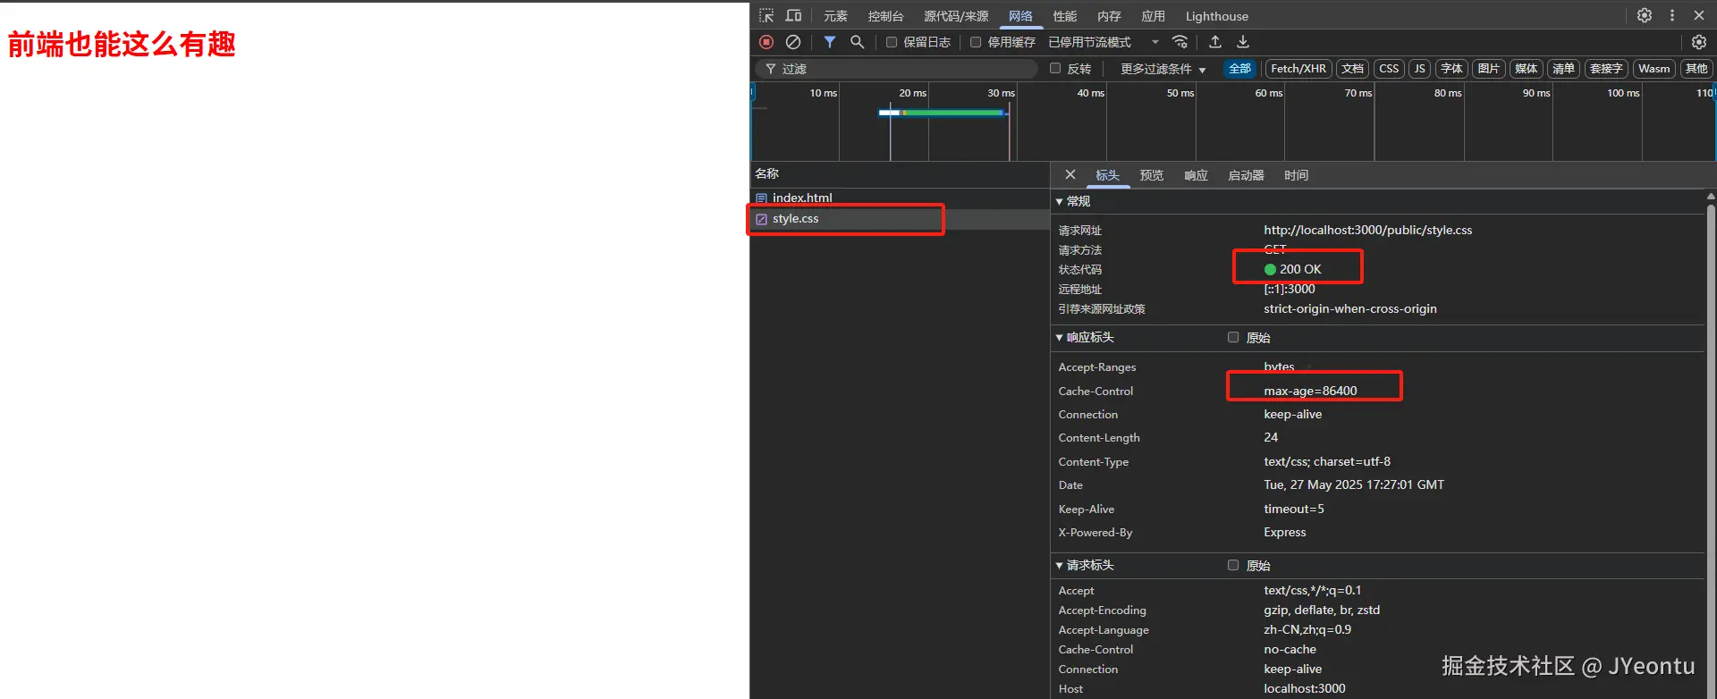1717x699 pixels.
Task: Filter requests by 图片
Action: point(1488,69)
